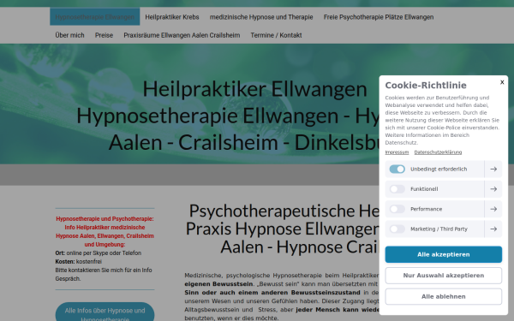Open the Über mich page
514x321 pixels.
[69, 35]
